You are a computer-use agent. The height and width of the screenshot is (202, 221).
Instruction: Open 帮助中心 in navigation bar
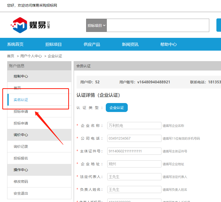click(168, 44)
